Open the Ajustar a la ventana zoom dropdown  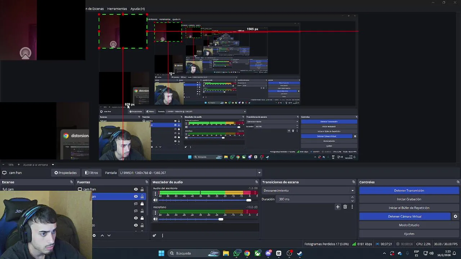click(x=39, y=165)
